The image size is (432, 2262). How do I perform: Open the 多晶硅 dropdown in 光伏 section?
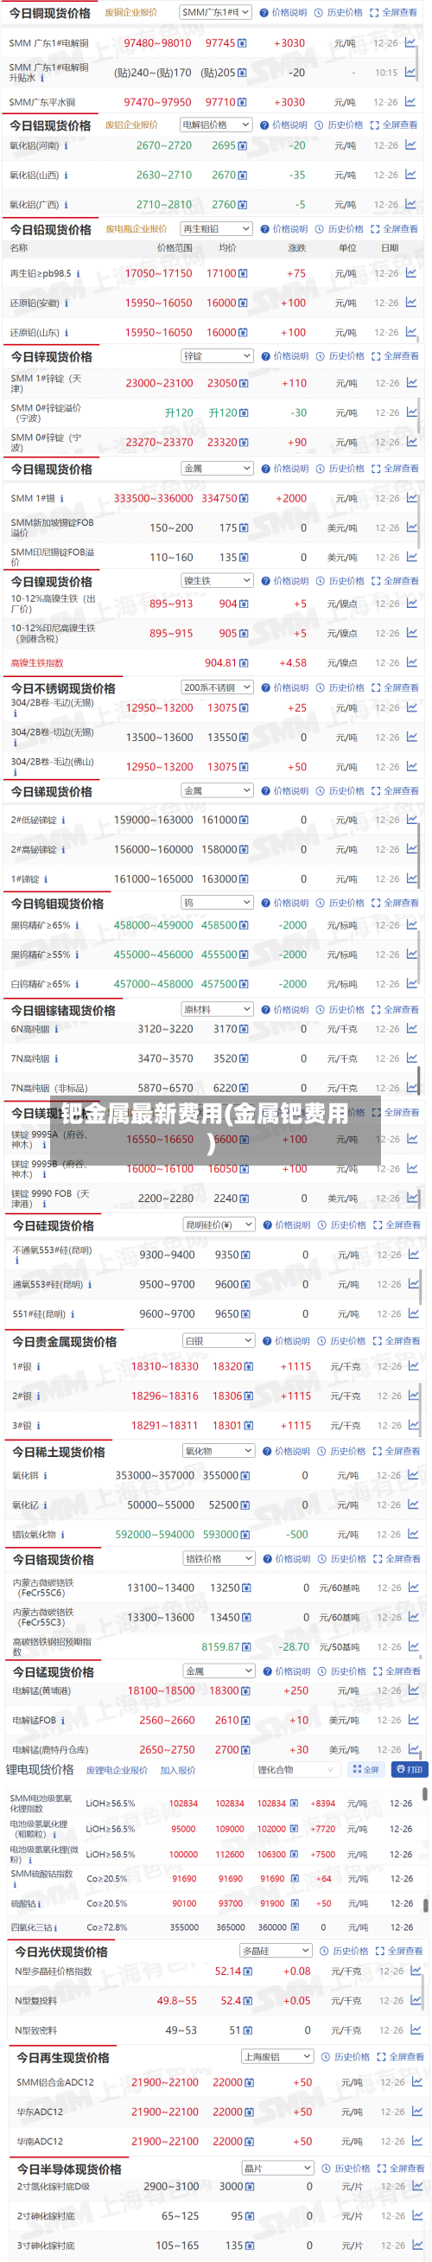tap(276, 1950)
